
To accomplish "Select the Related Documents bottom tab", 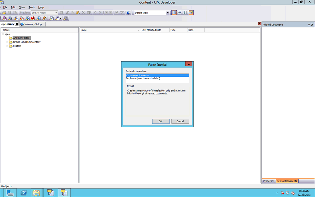I will (x=286, y=181).
